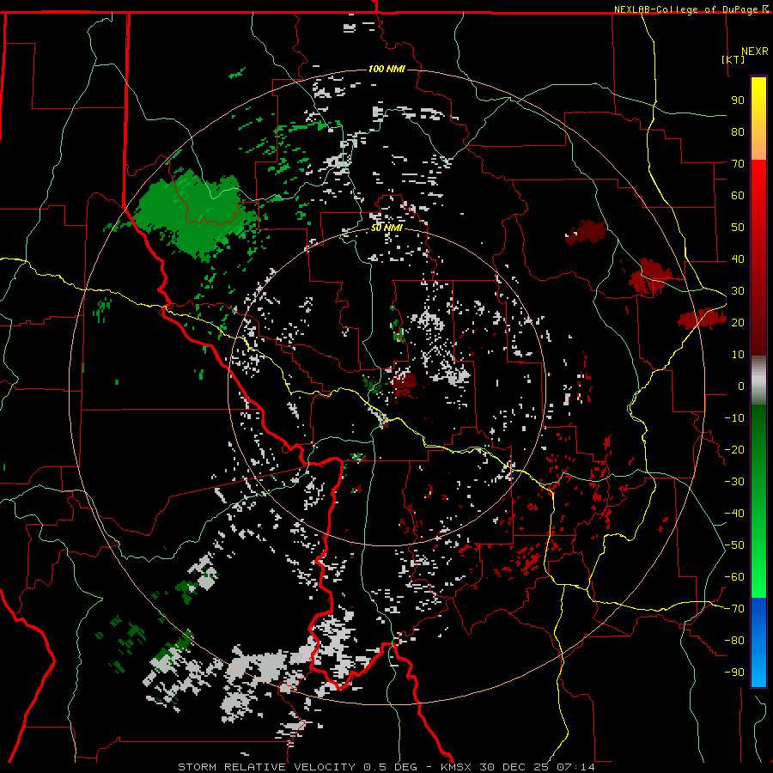
Task: Click the -20 value on the velocity scale
Action: tap(734, 449)
